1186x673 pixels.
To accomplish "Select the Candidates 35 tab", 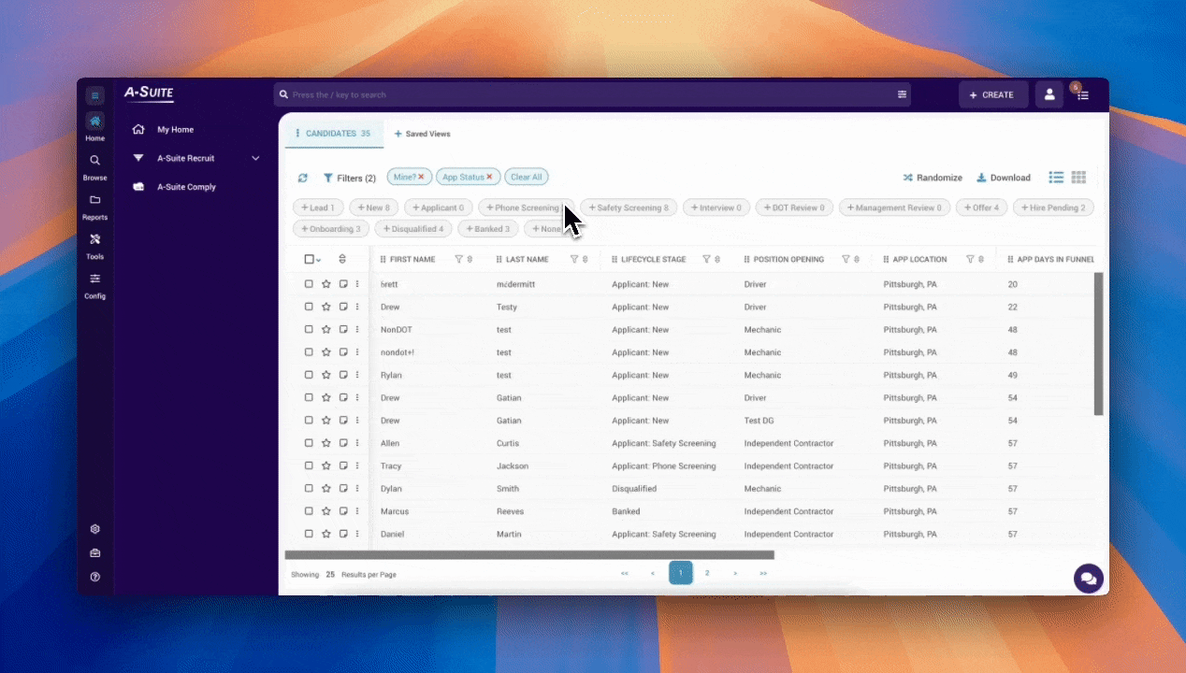I will [x=334, y=134].
